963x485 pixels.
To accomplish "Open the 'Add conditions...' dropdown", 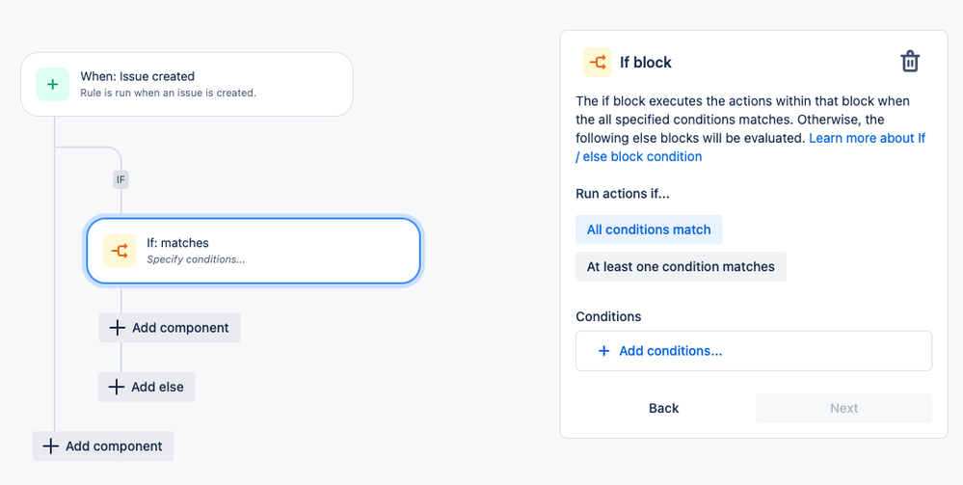I will pyautogui.click(x=754, y=351).
